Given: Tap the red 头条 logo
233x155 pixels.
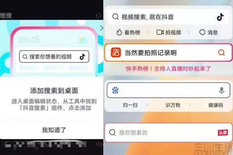Looking at the screenshot, I should coord(223,133).
